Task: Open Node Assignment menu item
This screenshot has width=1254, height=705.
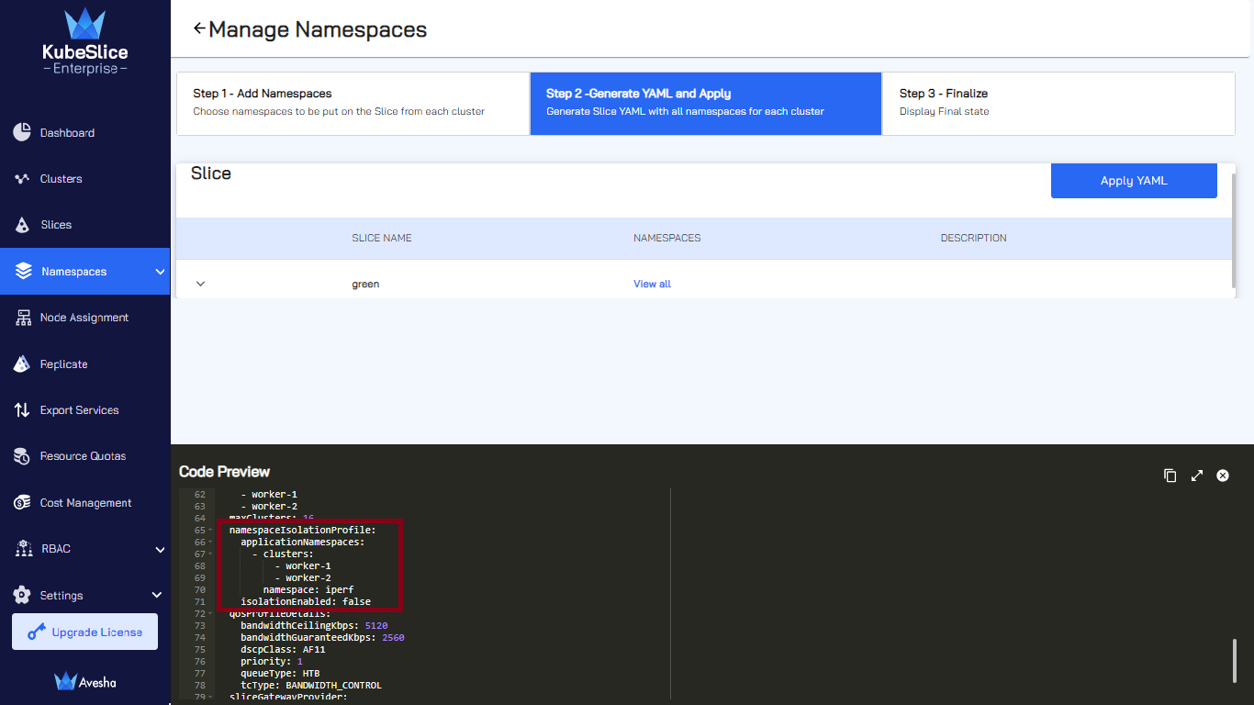Action: tap(84, 318)
